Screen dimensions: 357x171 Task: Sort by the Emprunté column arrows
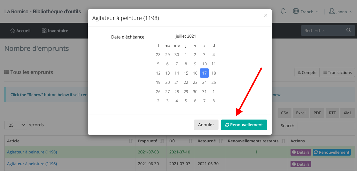tap(162, 141)
